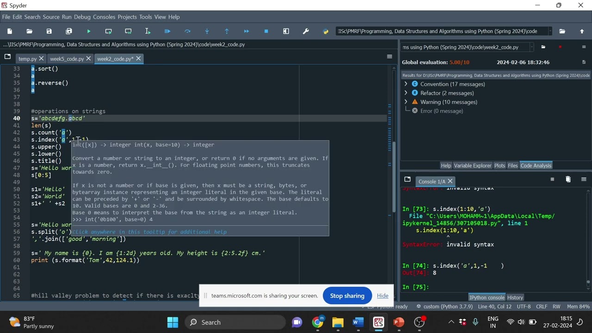Image resolution: width=592 pixels, height=333 pixels.
Task: Switch to the Files pane tab
Action: 512,166
